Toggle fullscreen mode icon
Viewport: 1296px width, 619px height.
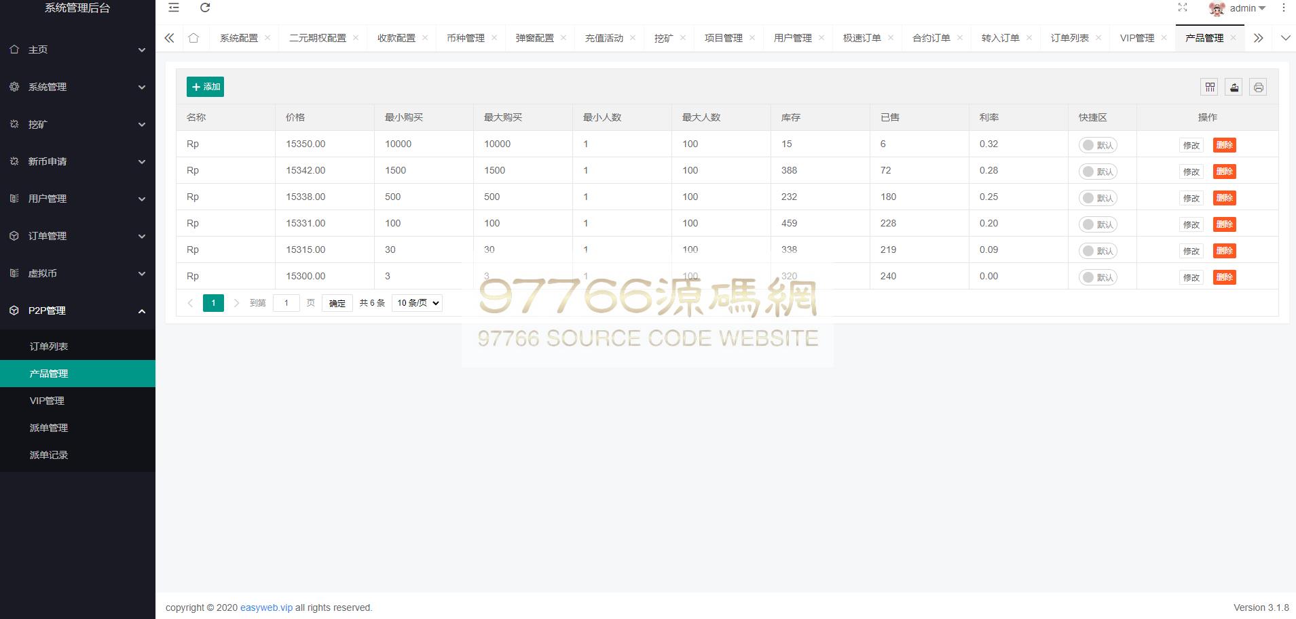pyautogui.click(x=1183, y=8)
